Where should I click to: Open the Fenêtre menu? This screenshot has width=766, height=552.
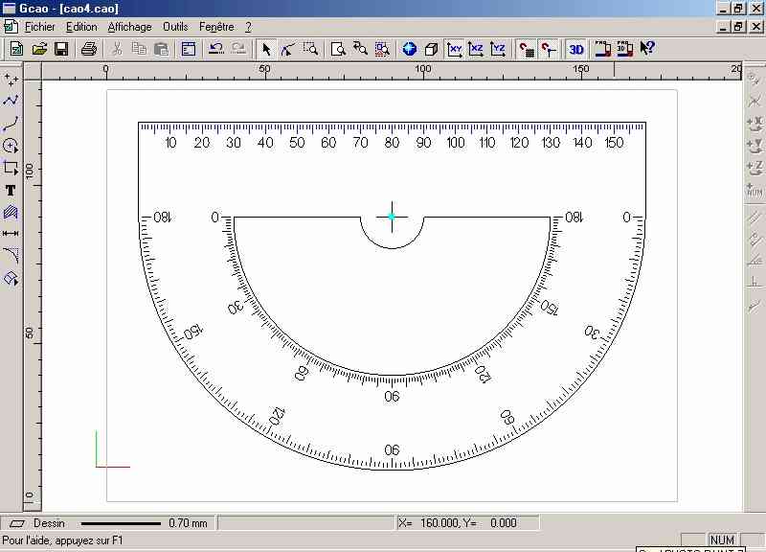tap(216, 27)
